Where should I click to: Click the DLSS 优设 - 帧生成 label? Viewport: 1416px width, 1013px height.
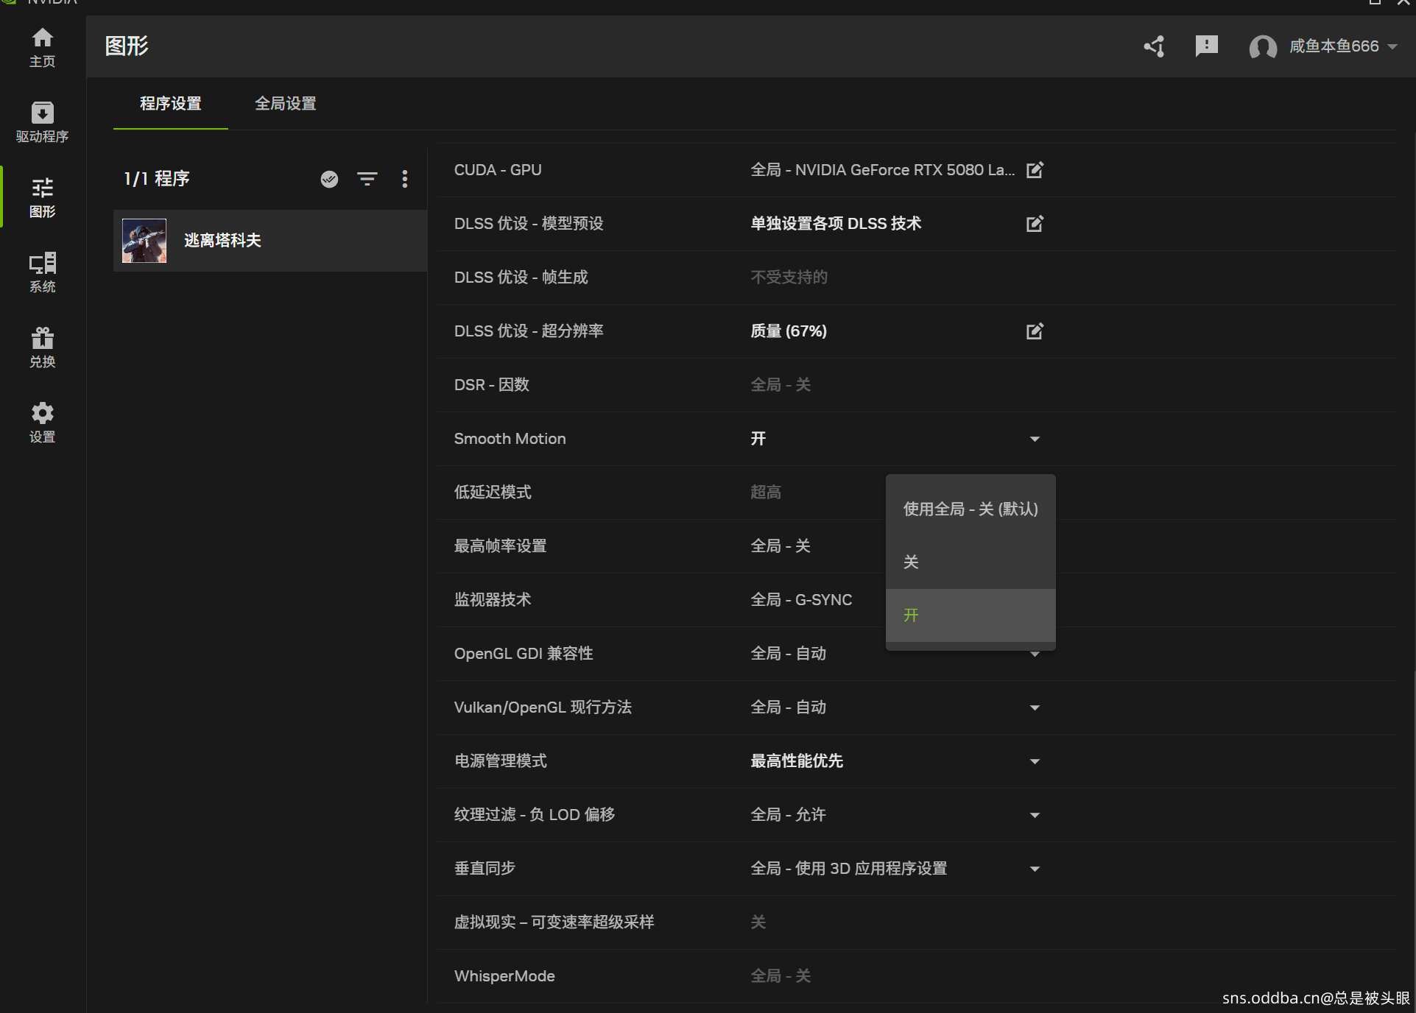click(521, 278)
